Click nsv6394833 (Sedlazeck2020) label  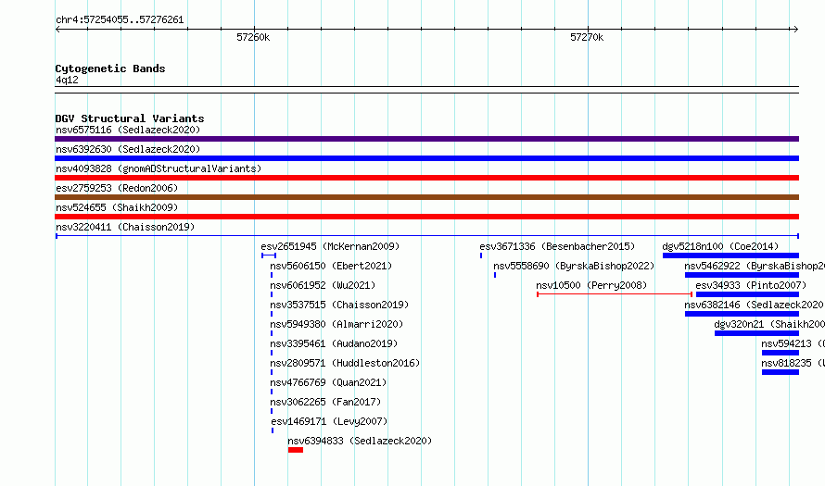360,441
